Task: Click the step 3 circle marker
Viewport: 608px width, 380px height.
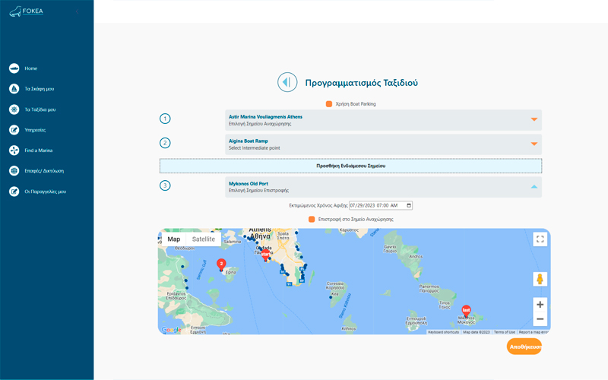Action: (165, 185)
